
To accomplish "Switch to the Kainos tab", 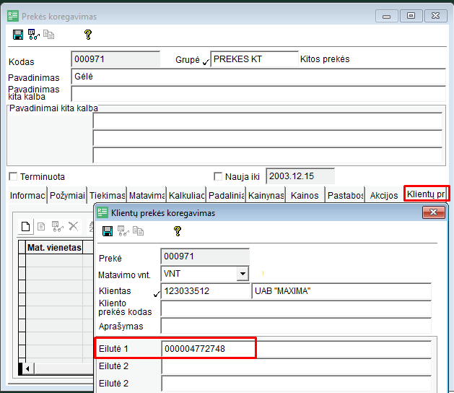I will (304, 195).
